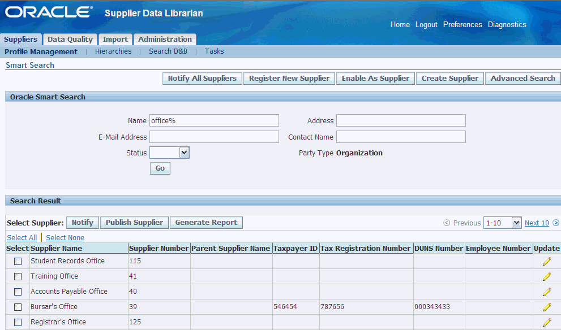Open the Status dropdown

tap(169, 153)
